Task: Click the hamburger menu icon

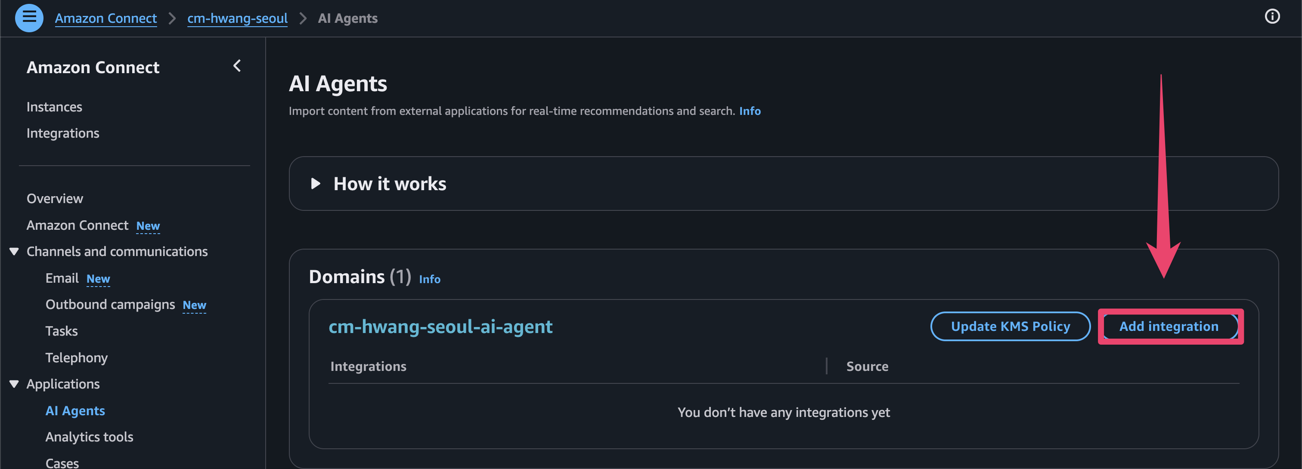Action: [x=29, y=18]
